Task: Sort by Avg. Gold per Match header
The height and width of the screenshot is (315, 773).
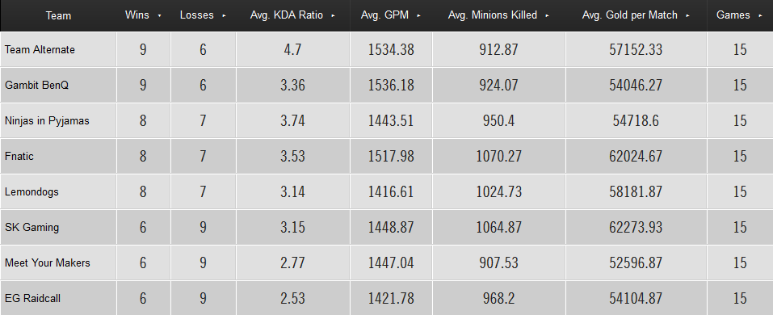Action: click(630, 15)
